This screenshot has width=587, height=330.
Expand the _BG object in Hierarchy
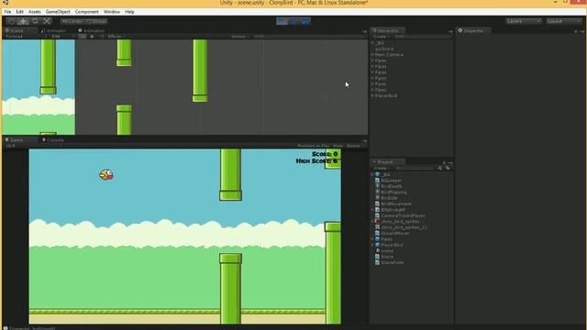(x=373, y=43)
